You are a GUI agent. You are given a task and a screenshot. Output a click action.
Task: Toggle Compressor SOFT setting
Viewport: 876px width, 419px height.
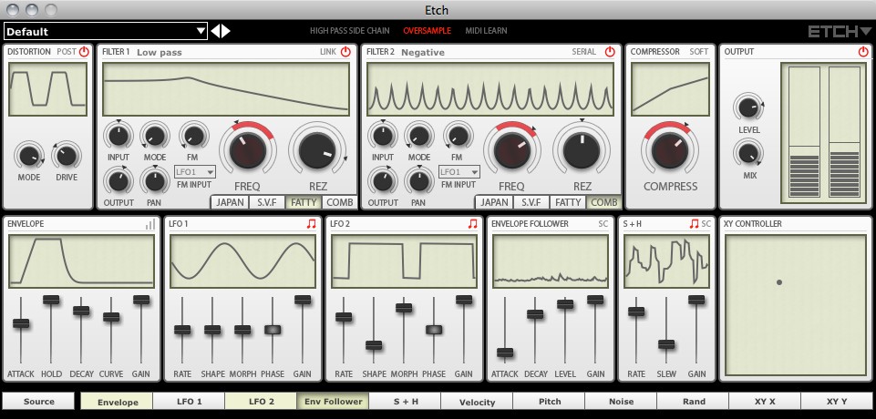point(698,52)
